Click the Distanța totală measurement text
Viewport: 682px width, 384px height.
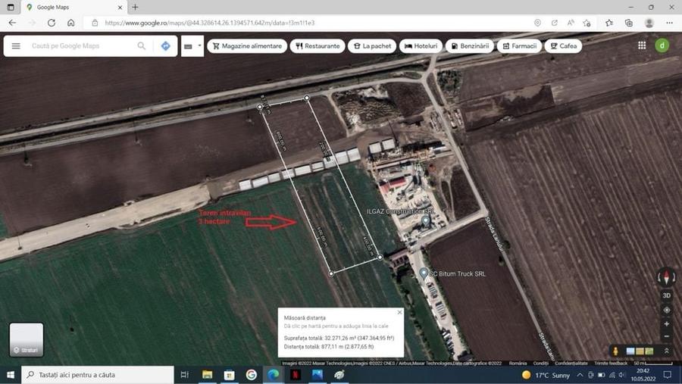click(329, 347)
